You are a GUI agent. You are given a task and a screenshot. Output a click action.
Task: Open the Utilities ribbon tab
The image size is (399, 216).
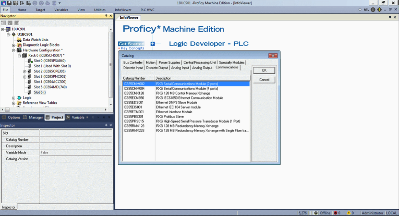[x=100, y=10]
